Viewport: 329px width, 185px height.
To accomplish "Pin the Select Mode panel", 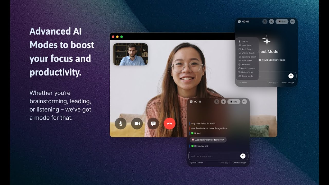I will (x=265, y=22).
